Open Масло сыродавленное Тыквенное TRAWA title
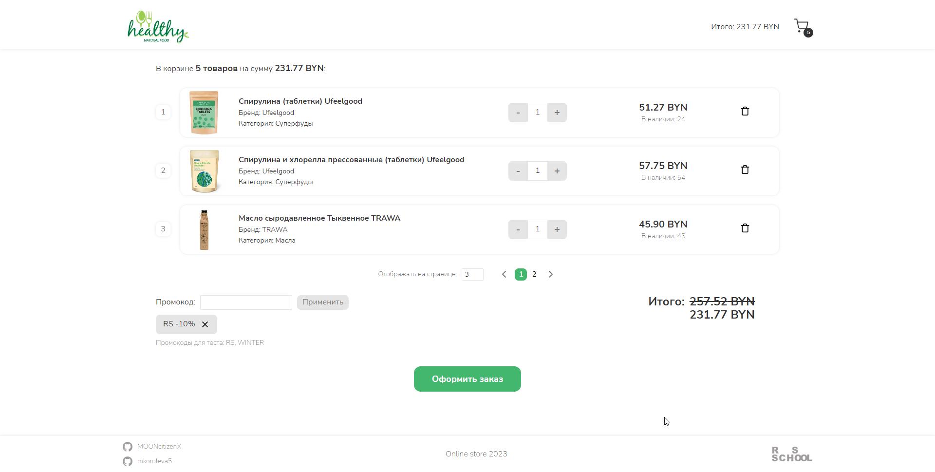The image size is (935, 472). tap(319, 218)
